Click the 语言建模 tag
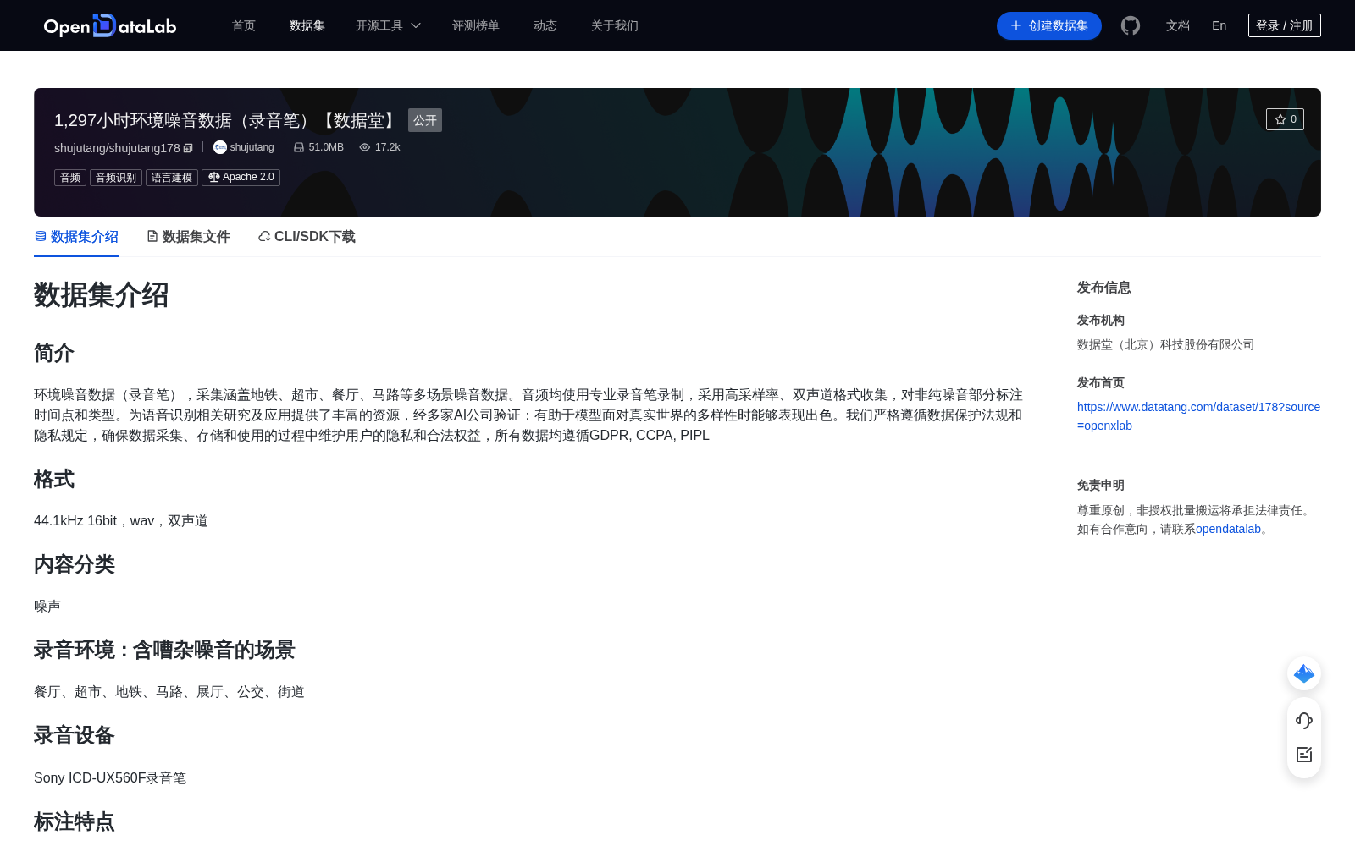 172,178
